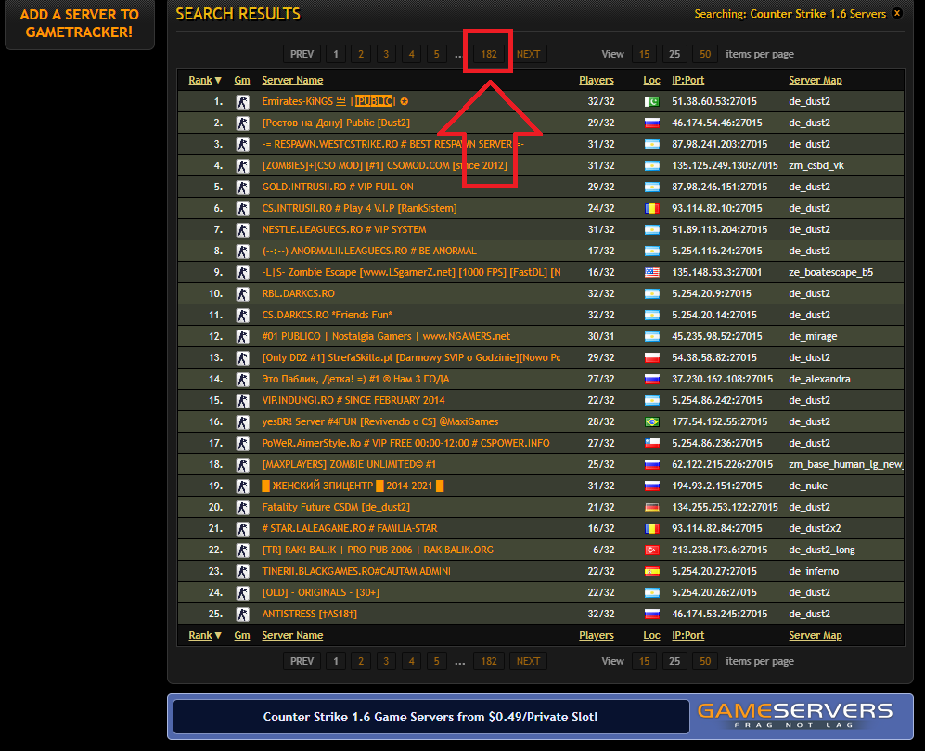
Task: Open GameServers Counter Strike 1.6 ad banner
Action: click(540, 717)
